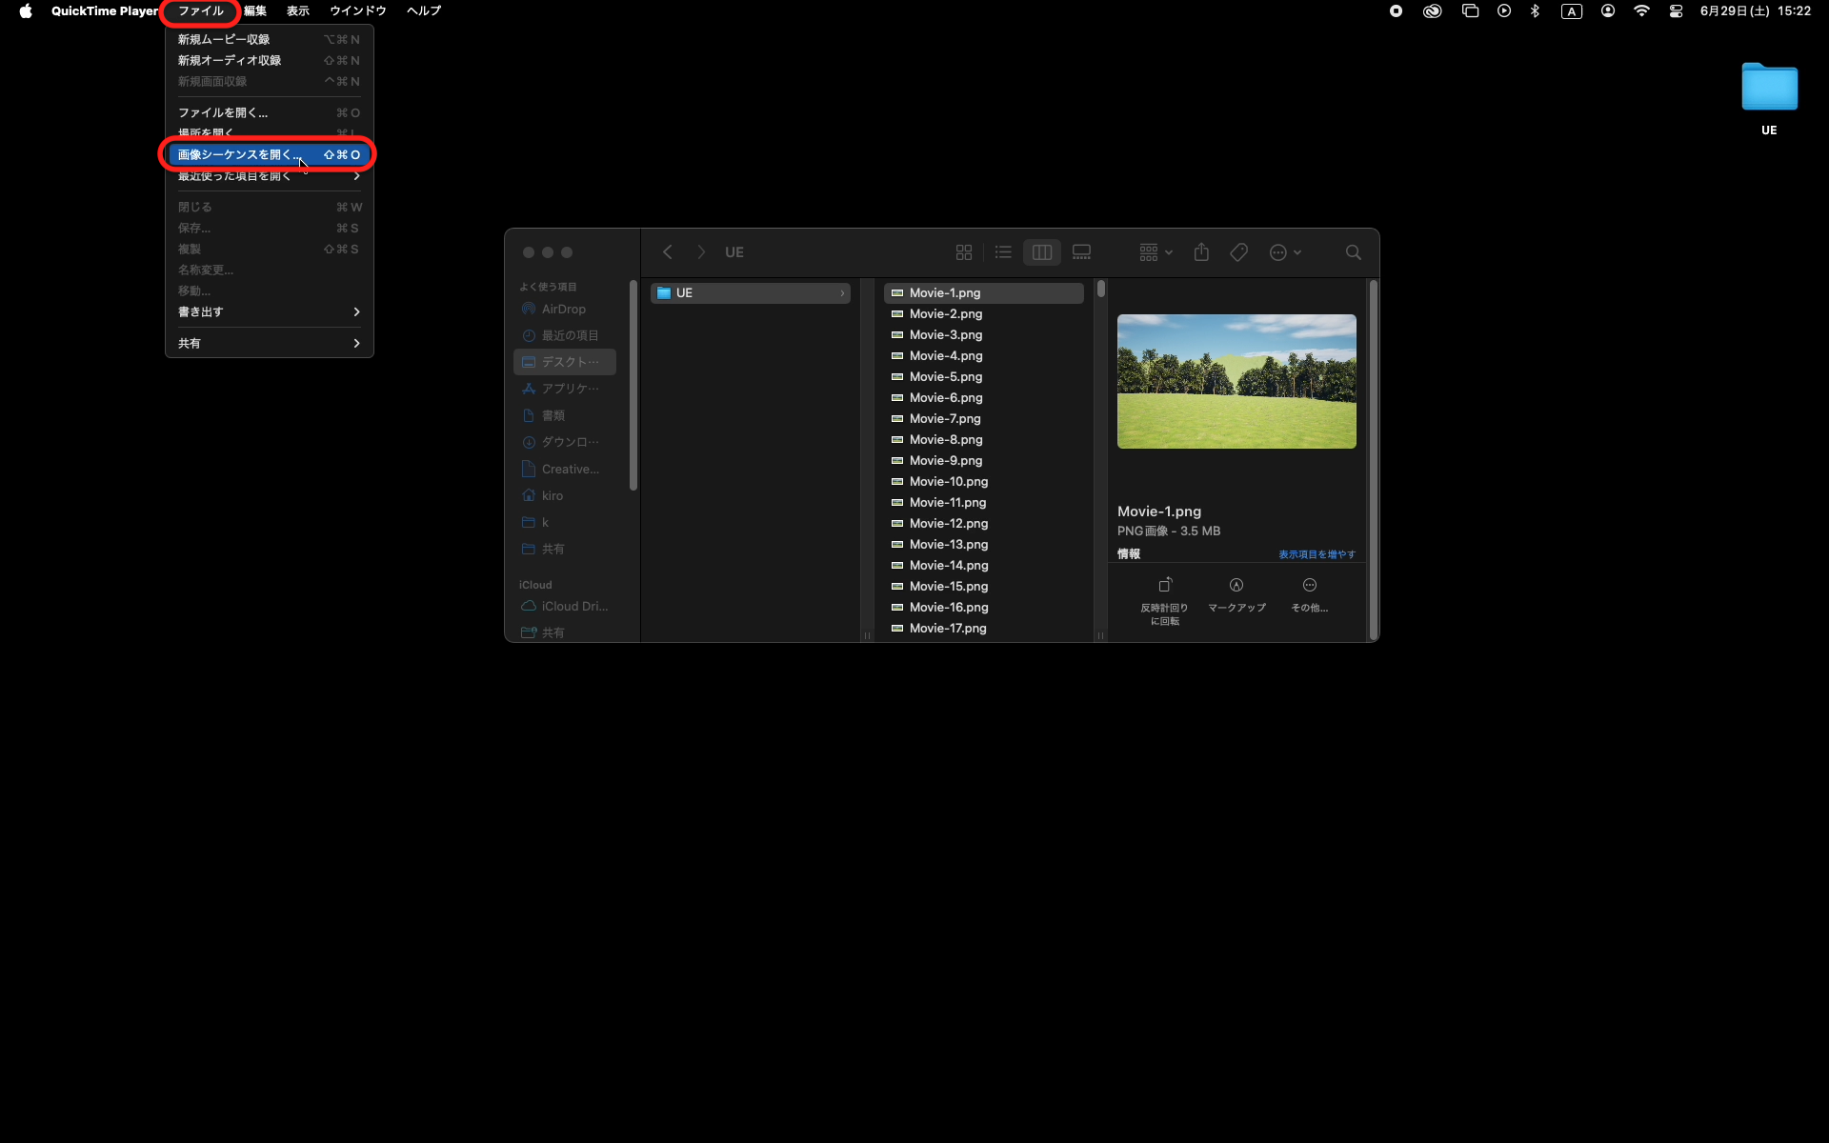Open the Apple menu
Screen dimensions: 1829x1143
[26, 11]
